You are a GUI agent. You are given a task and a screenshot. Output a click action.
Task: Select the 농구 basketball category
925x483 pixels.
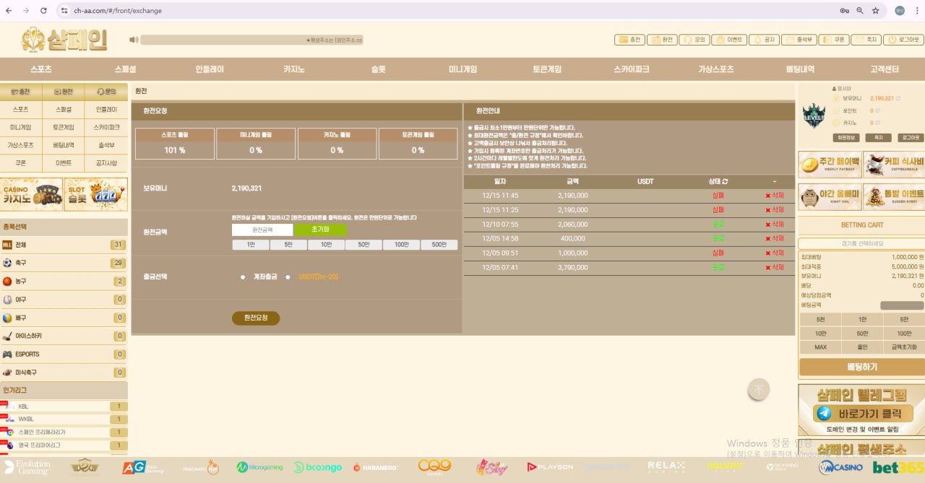tap(20, 281)
